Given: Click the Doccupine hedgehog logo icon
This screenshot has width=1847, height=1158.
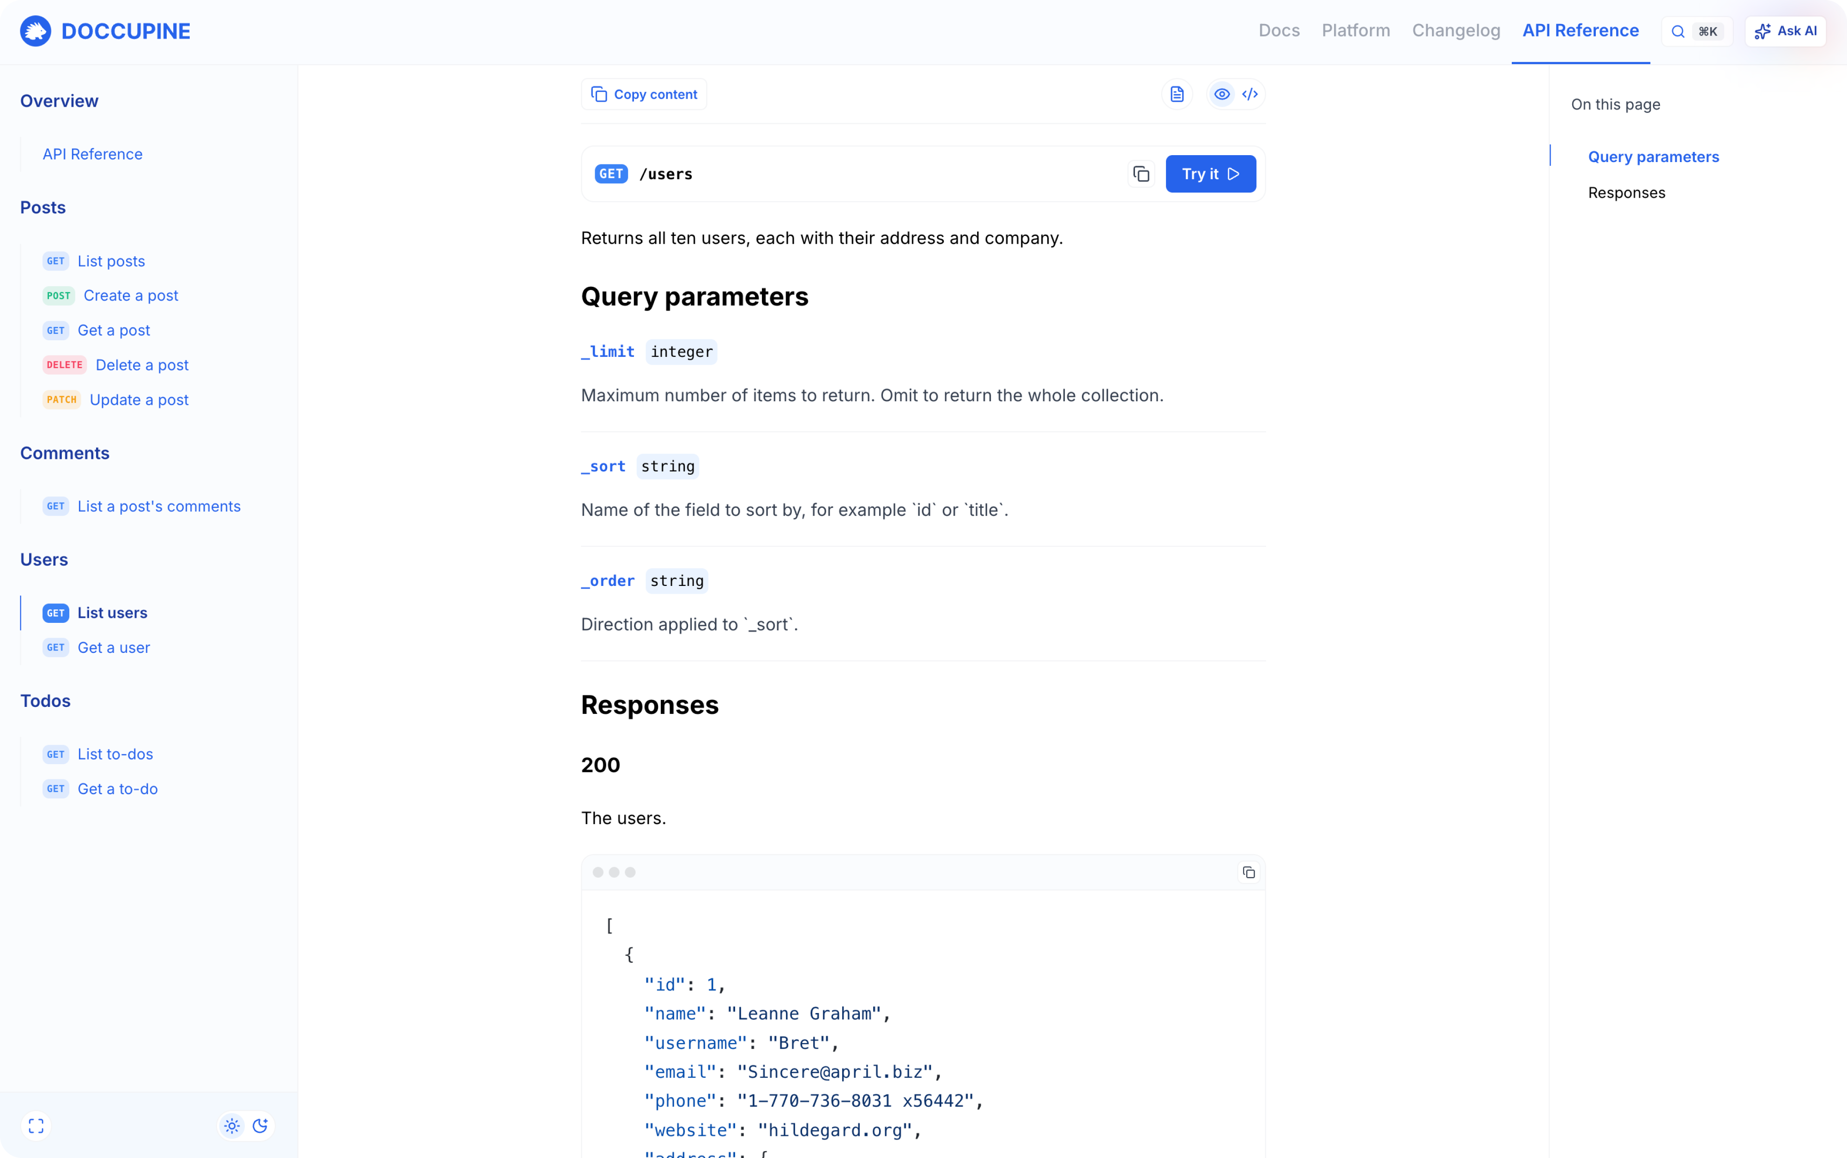Looking at the screenshot, I should coord(35,31).
